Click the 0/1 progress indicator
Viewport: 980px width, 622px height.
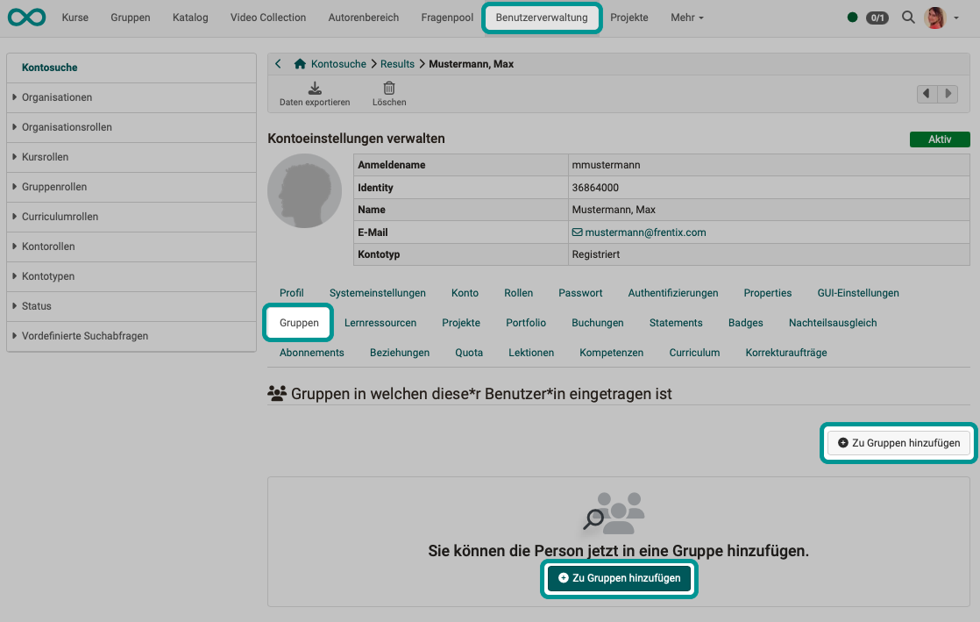(x=877, y=17)
